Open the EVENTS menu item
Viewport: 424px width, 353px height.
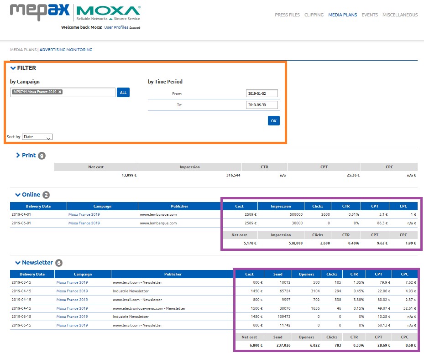point(369,15)
